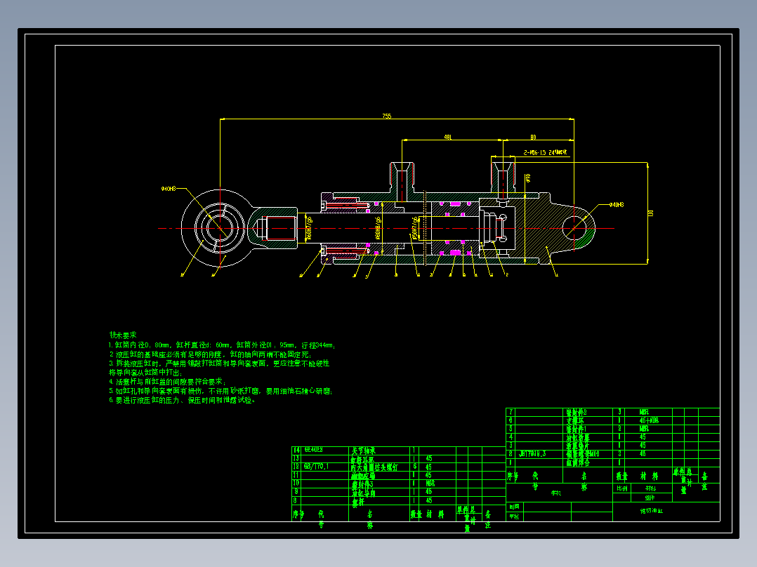This screenshot has width=757, height=567.
Task: Click the 技术要求 heading
Action: point(123,335)
